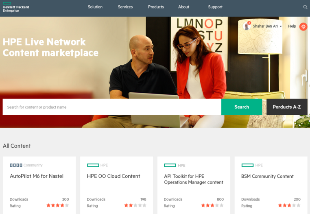Open the Services menu
Screen dimensions: 310x214
click(x=125, y=7)
